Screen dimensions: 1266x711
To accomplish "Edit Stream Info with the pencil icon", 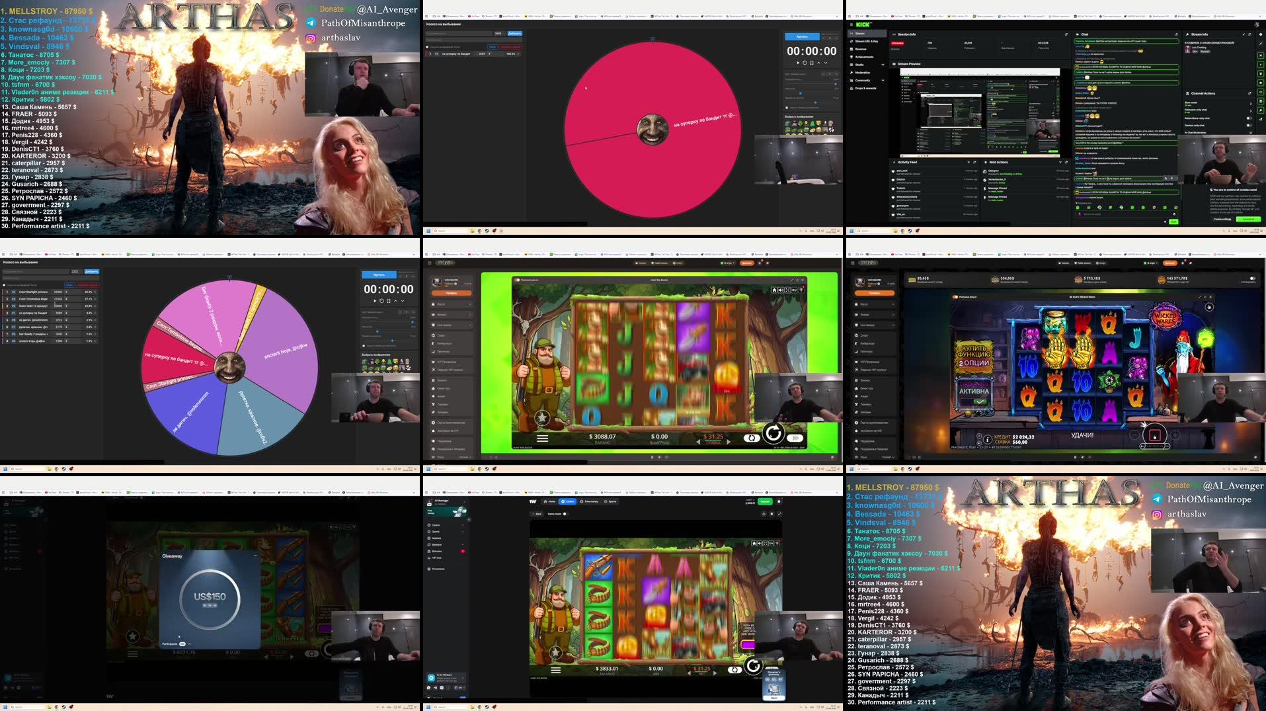I will click(1244, 34).
